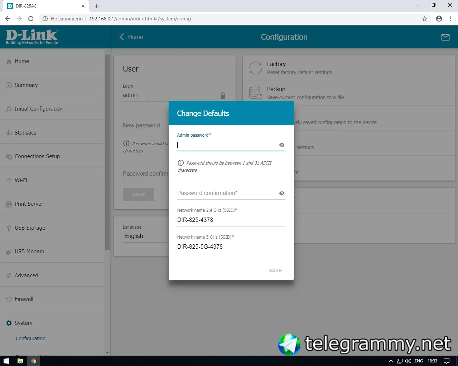The width and height of the screenshot is (458, 366).
Task: Open Statistics menu item
Action: click(x=52, y=132)
